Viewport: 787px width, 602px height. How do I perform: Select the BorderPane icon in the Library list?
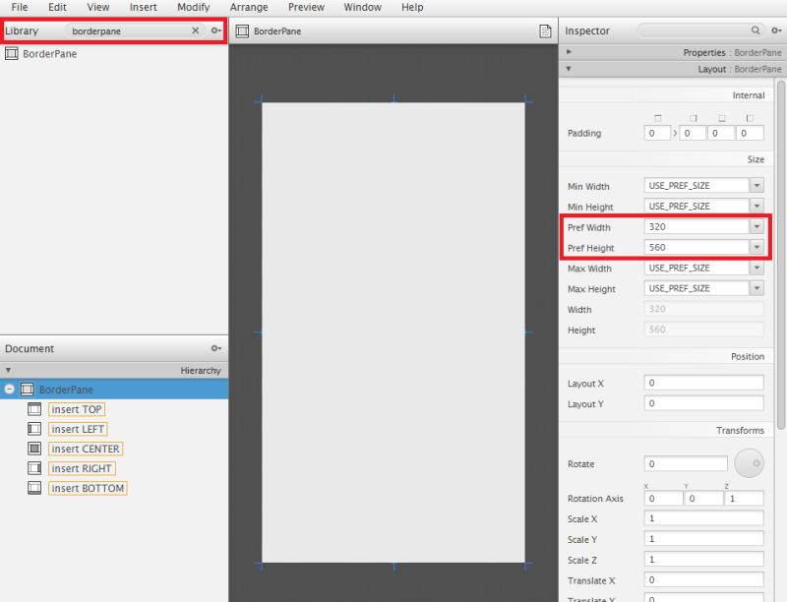click(x=12, y=54)
